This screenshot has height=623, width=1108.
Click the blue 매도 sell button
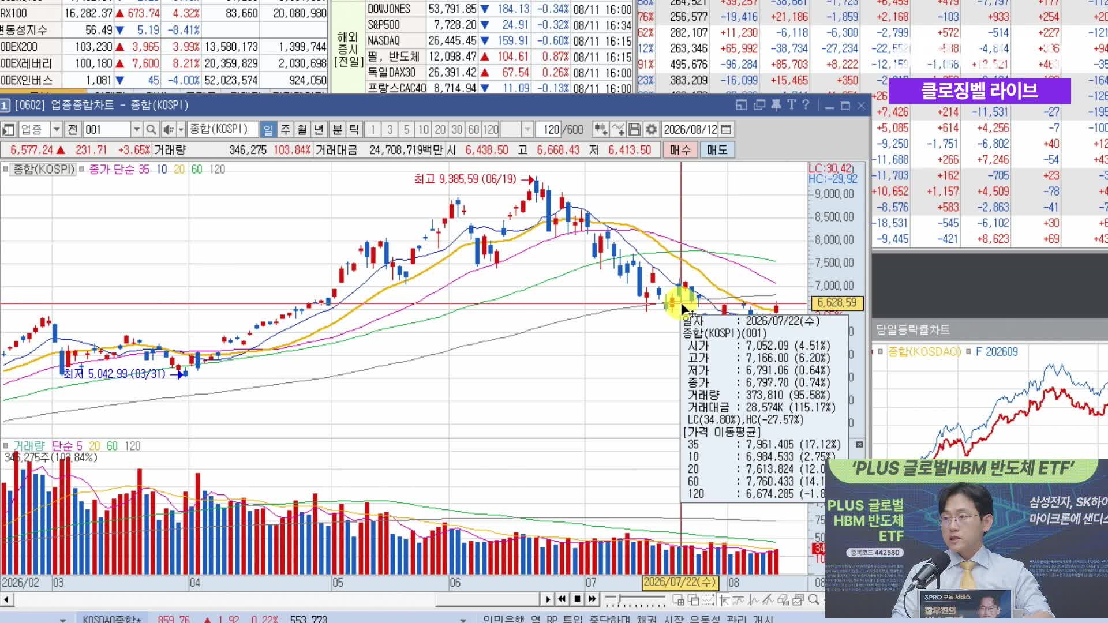point(717,150)
